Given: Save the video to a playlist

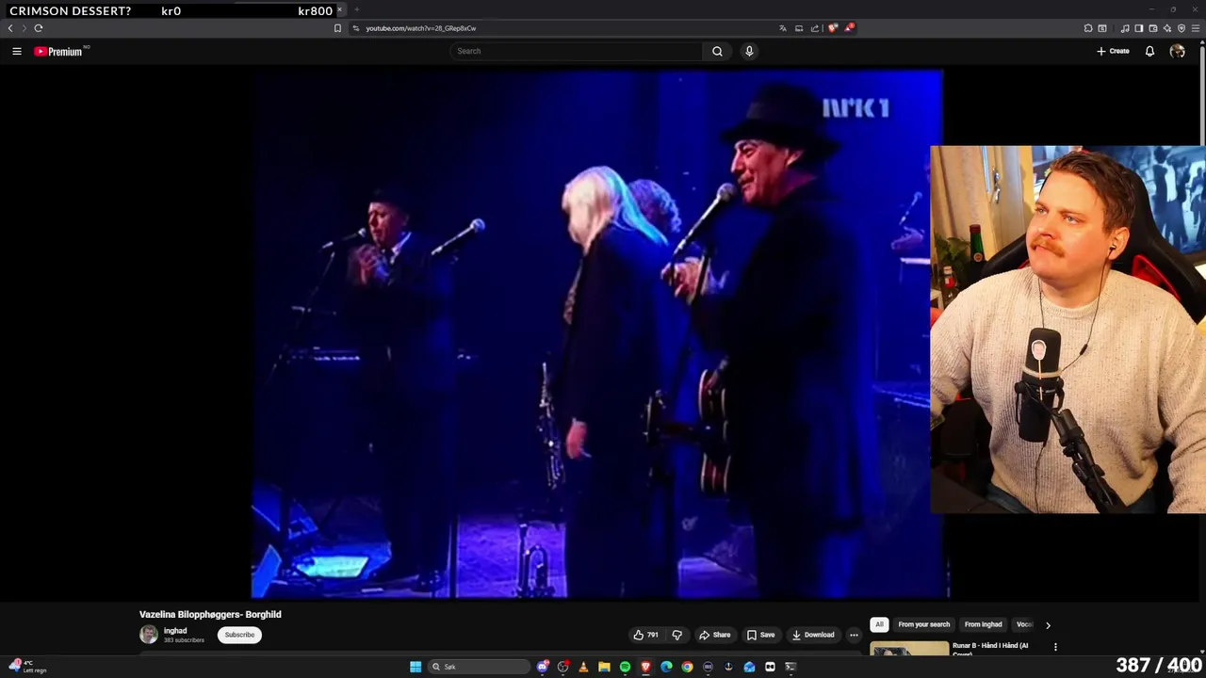Looking at the screenshot, I should point(760,635).
